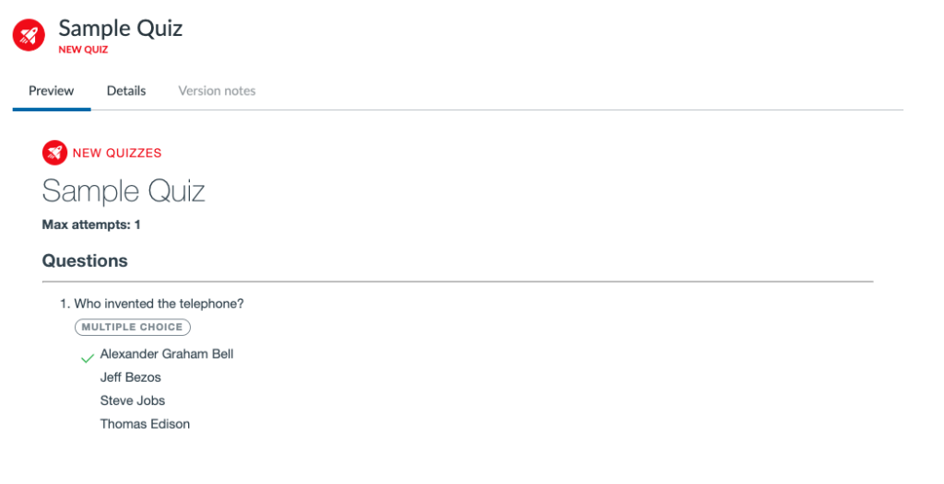
Task: Click the MULTIPLE CHOICE question type badge
Action: 133,327
